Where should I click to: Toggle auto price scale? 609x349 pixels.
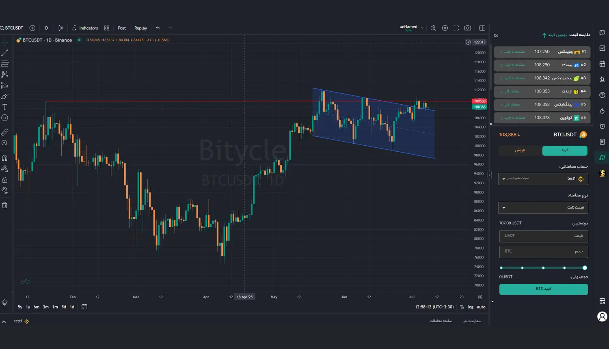click(481, 307)
